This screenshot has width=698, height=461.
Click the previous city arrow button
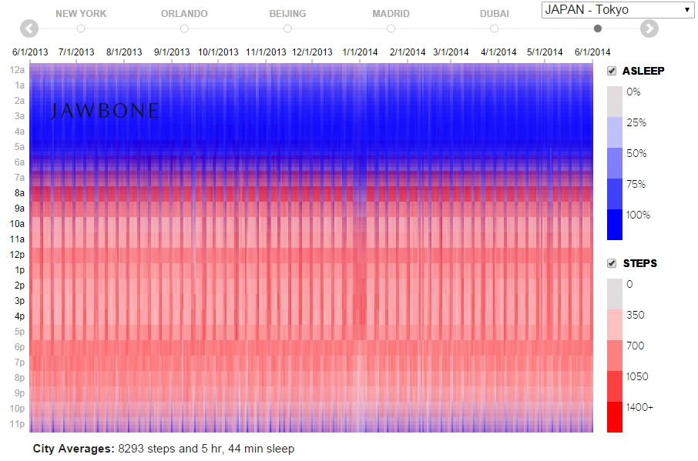click(x=29, y=29)
